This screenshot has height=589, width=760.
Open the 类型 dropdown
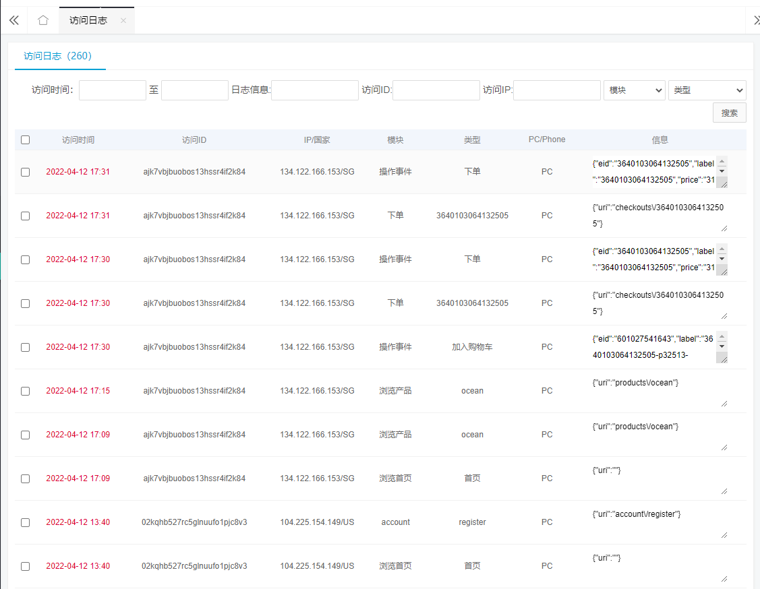pos(707,90)
